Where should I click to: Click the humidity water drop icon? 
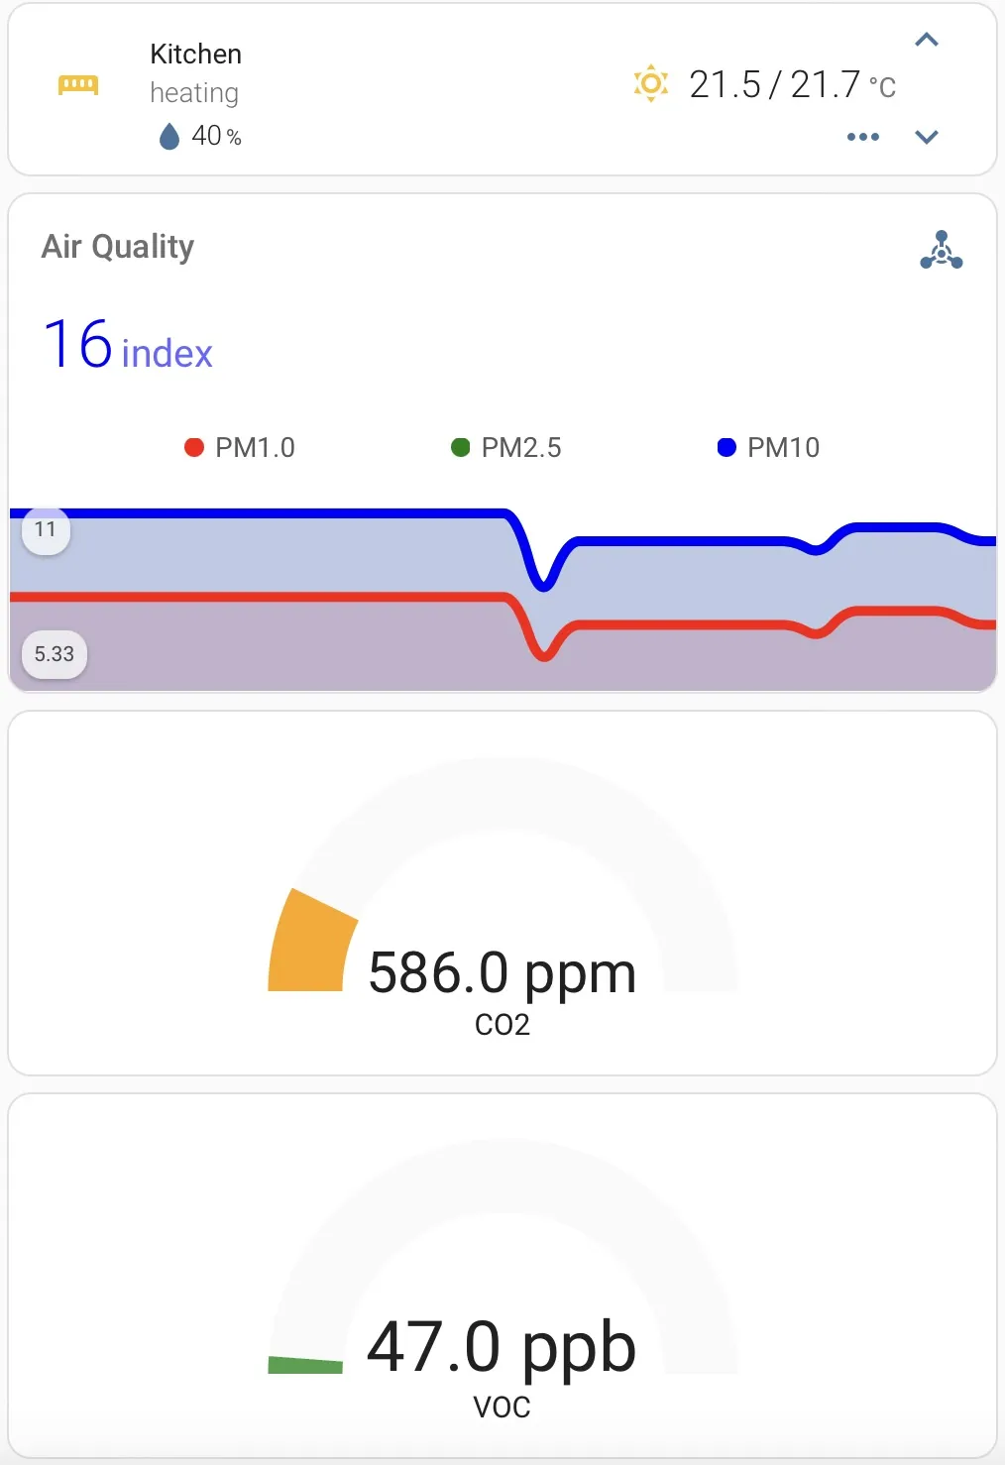(x=169, y=136)
